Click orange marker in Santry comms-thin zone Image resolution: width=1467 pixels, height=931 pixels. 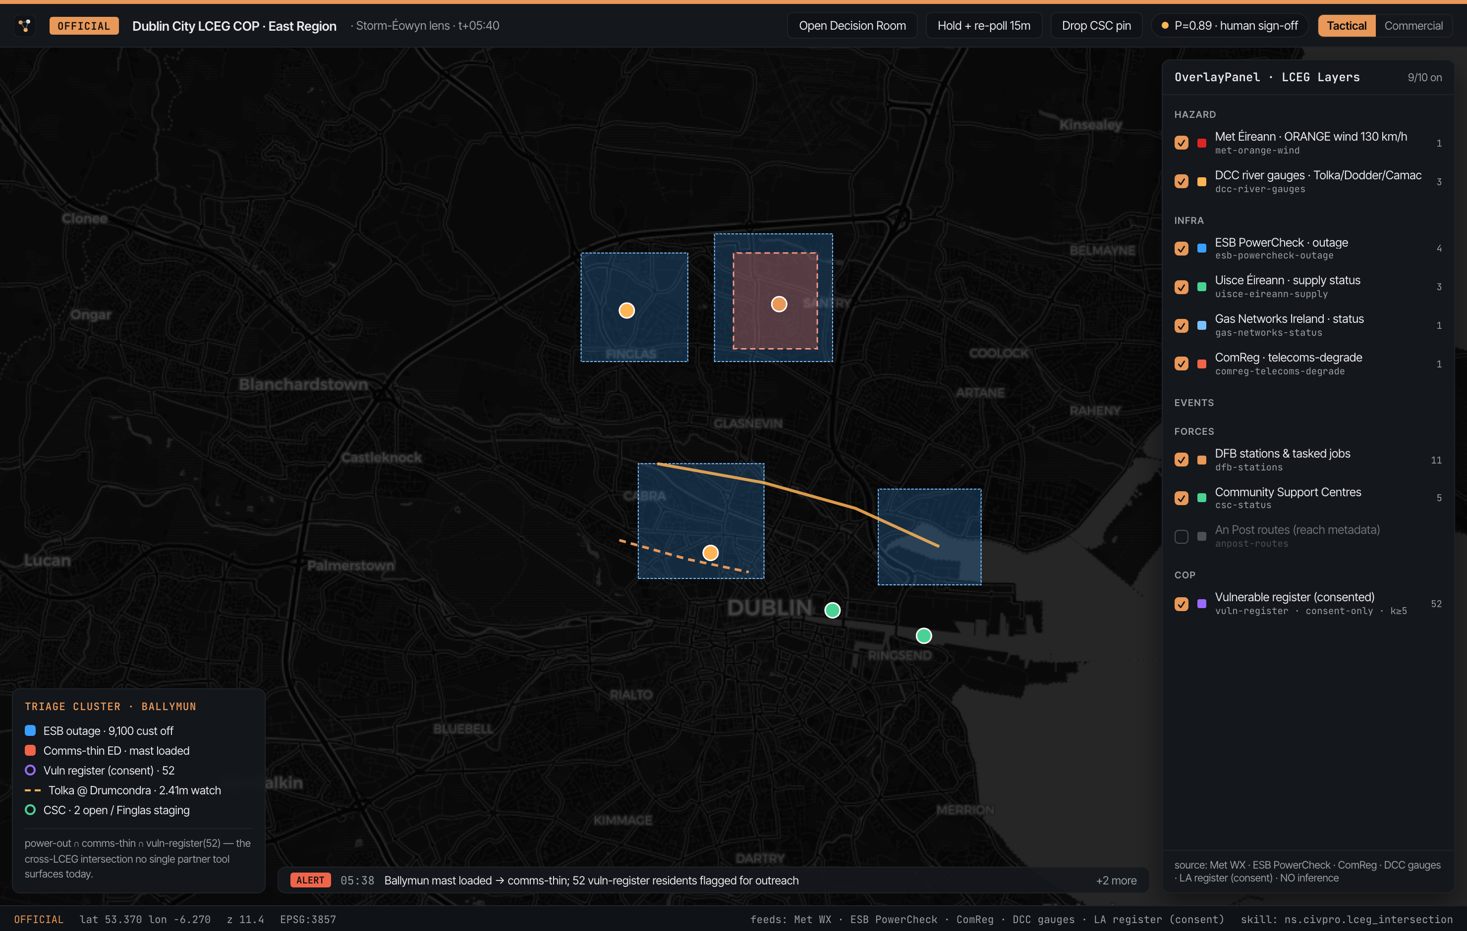pos(779,304)
